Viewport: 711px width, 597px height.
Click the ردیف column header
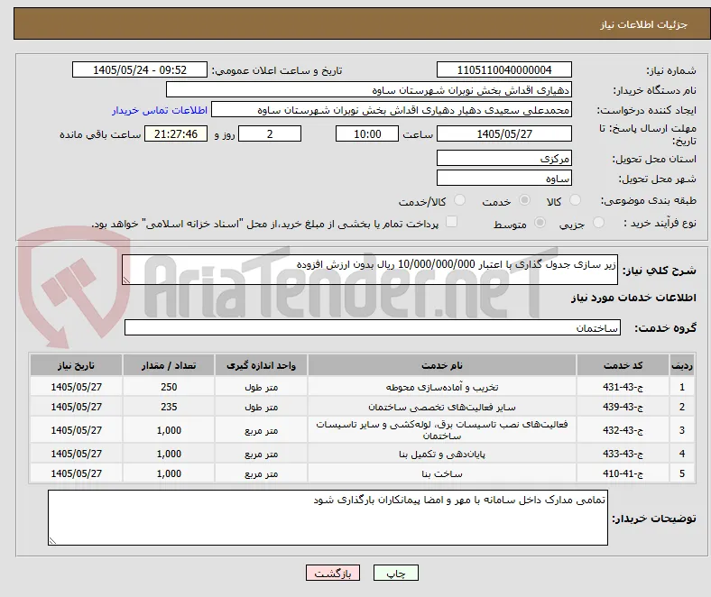(682, 365)
